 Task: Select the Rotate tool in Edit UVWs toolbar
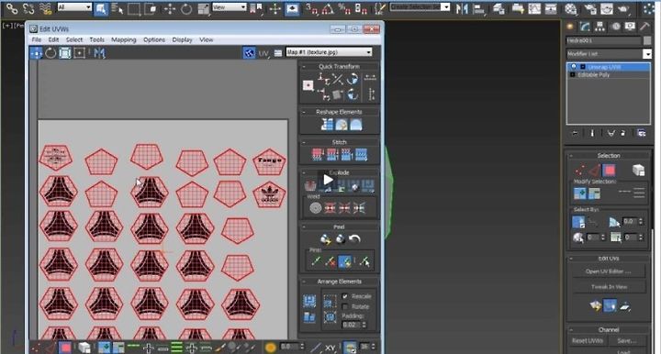point(50,53)
